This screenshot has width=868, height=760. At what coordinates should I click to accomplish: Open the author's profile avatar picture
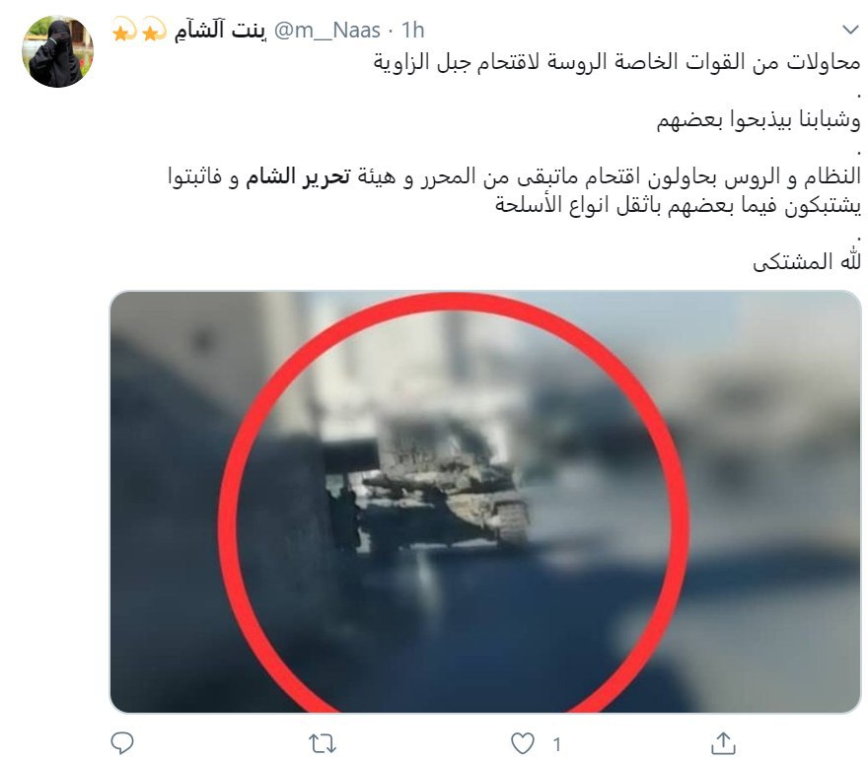click(x=57, y=51)
